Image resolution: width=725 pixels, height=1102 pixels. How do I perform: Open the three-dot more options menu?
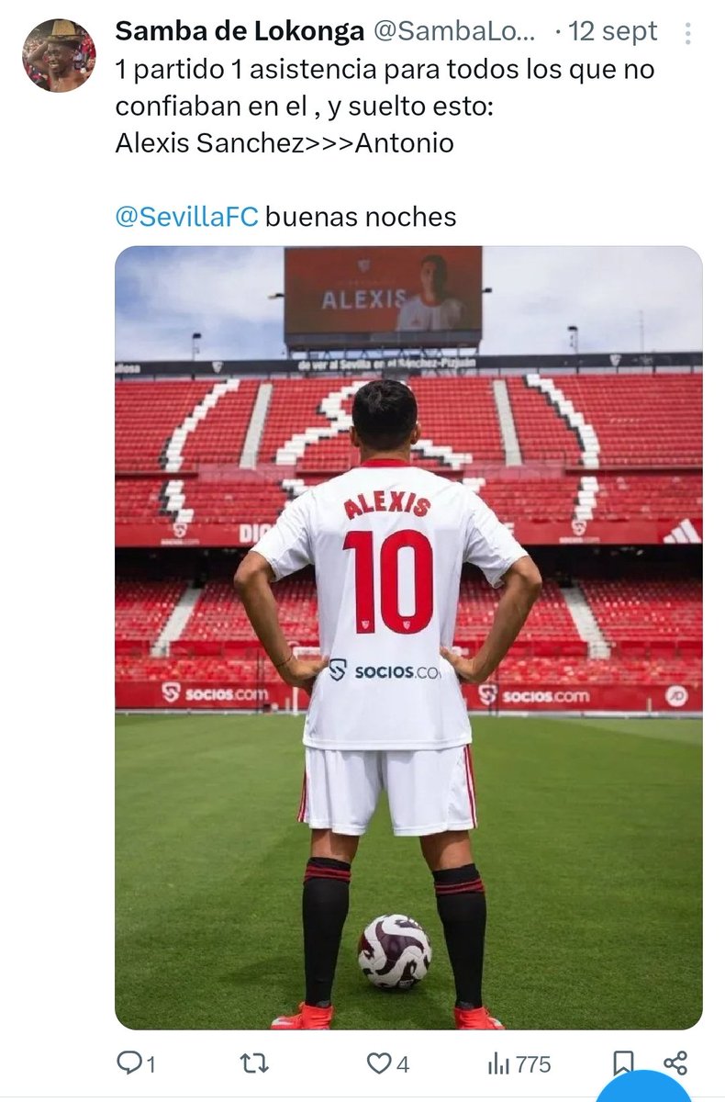click(687, 33)
